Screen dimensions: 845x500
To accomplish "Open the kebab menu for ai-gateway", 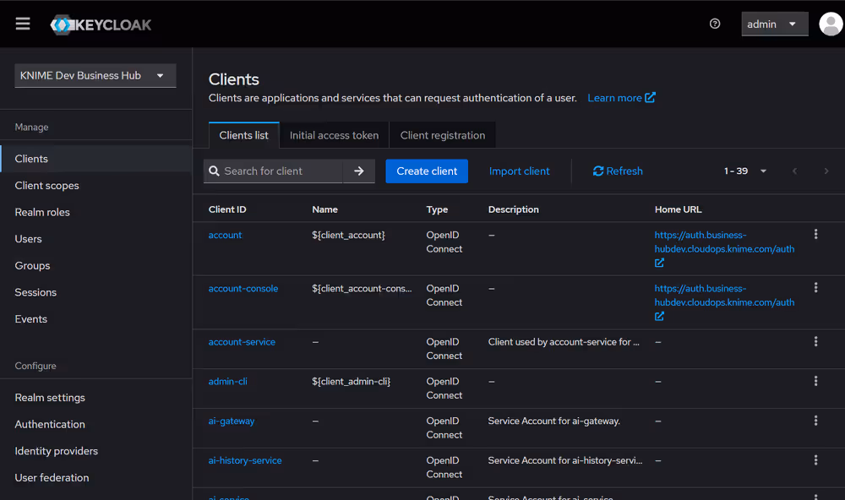I will click(815, 420).
